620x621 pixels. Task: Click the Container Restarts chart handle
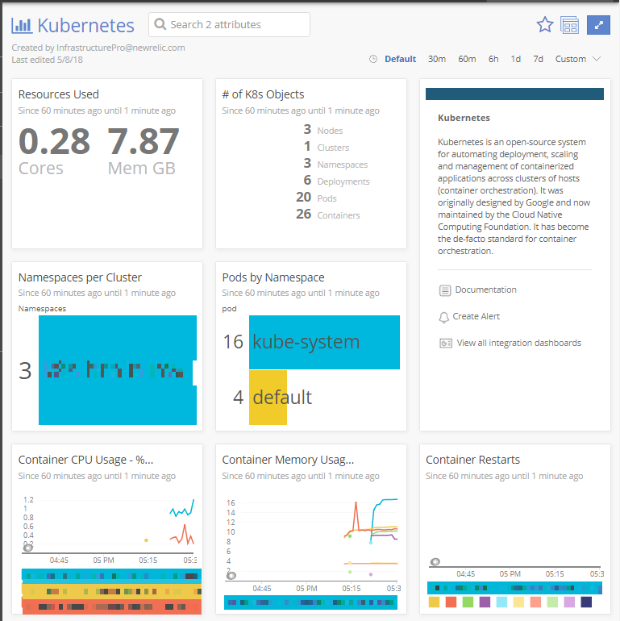pyautogui.click(x=435, y=561)
